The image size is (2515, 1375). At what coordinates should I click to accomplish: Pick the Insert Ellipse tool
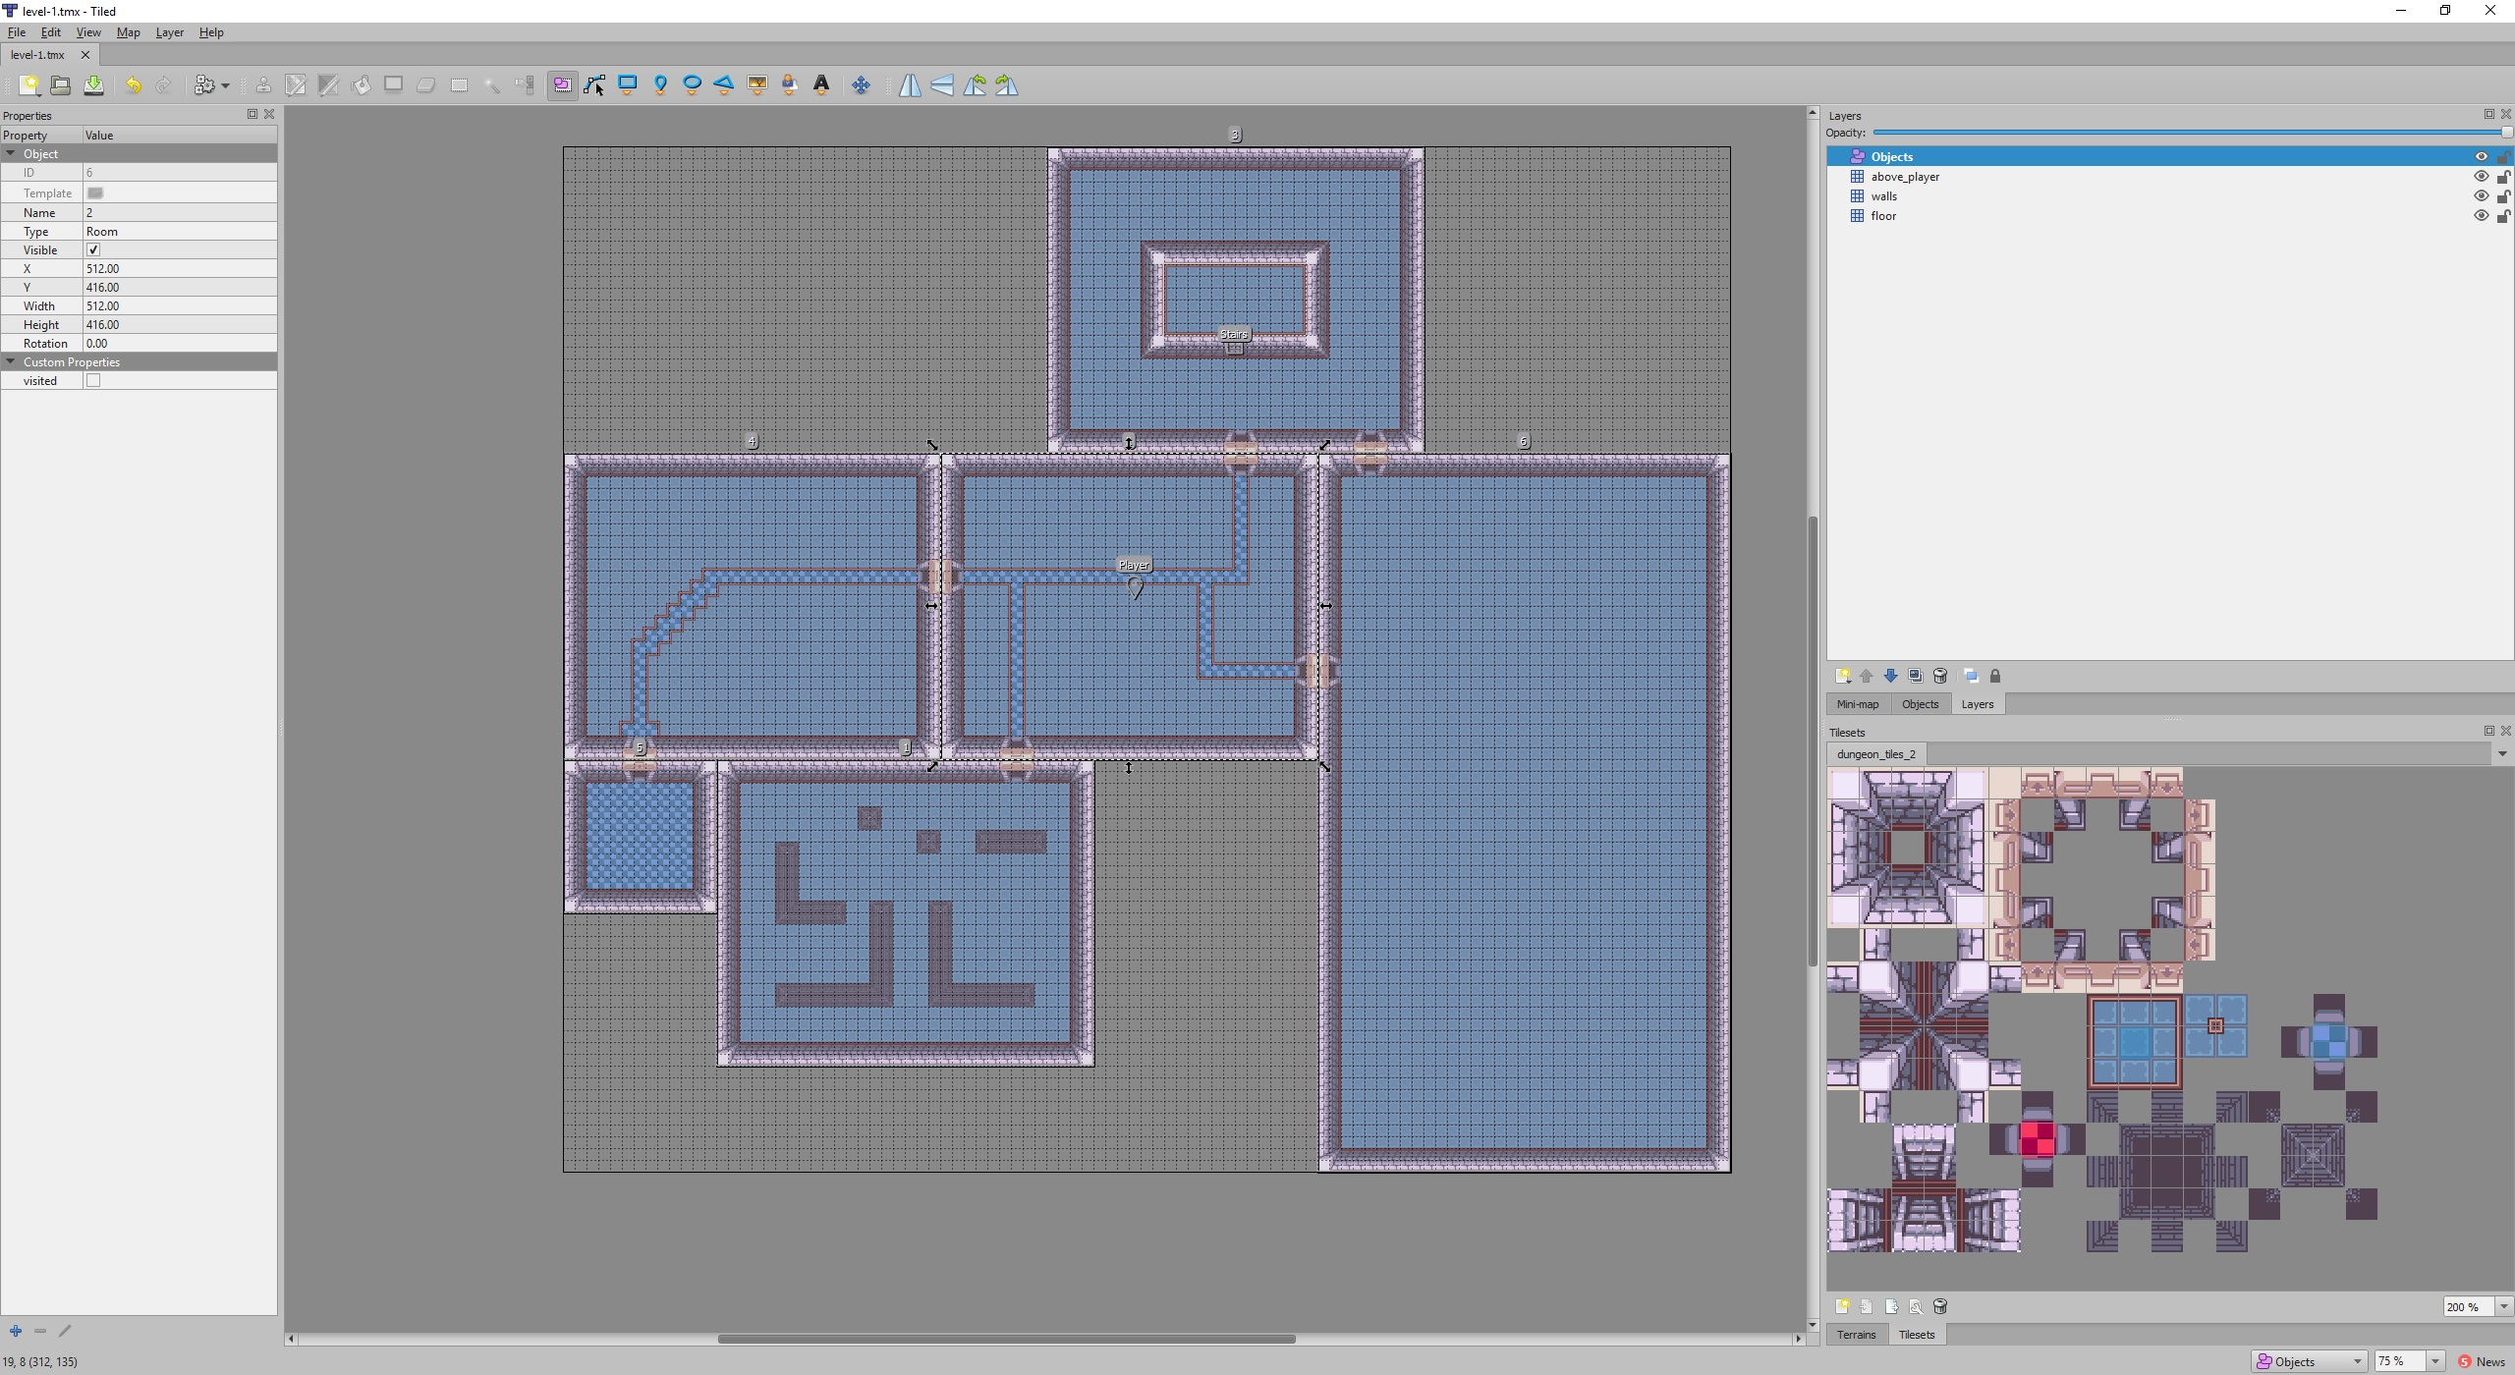click(692, 85)
